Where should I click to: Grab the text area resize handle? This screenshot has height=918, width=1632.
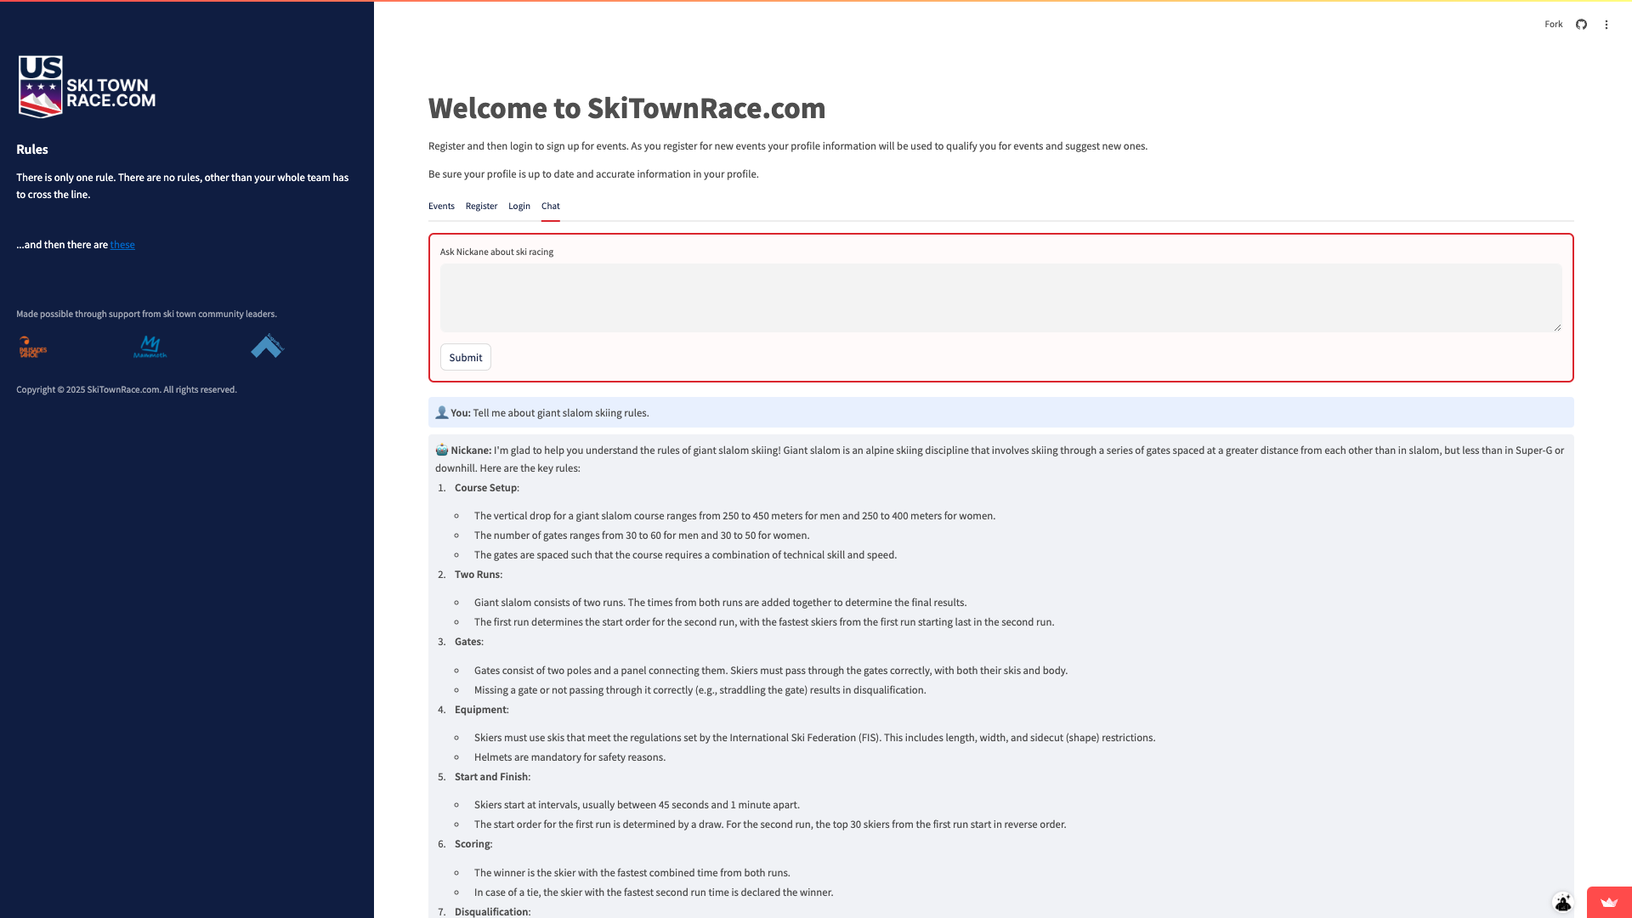point(1557,327)
